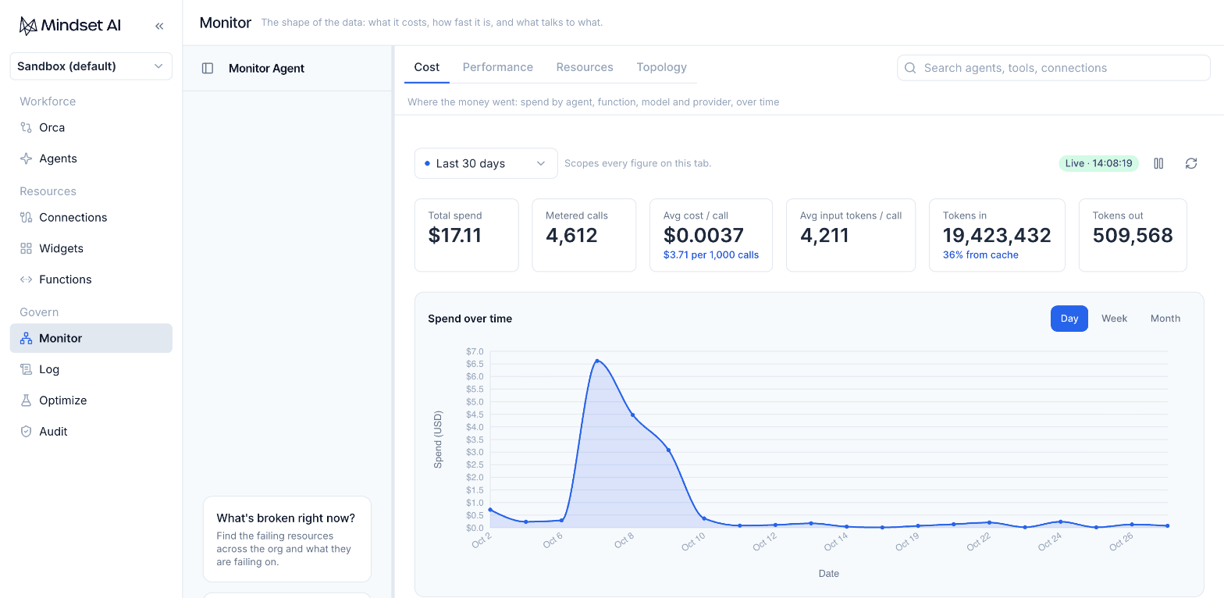Image resolution: width=1224 pixels, height=598 pixels.
Task: Switch chart granularity to Month
Action: 1165,319
